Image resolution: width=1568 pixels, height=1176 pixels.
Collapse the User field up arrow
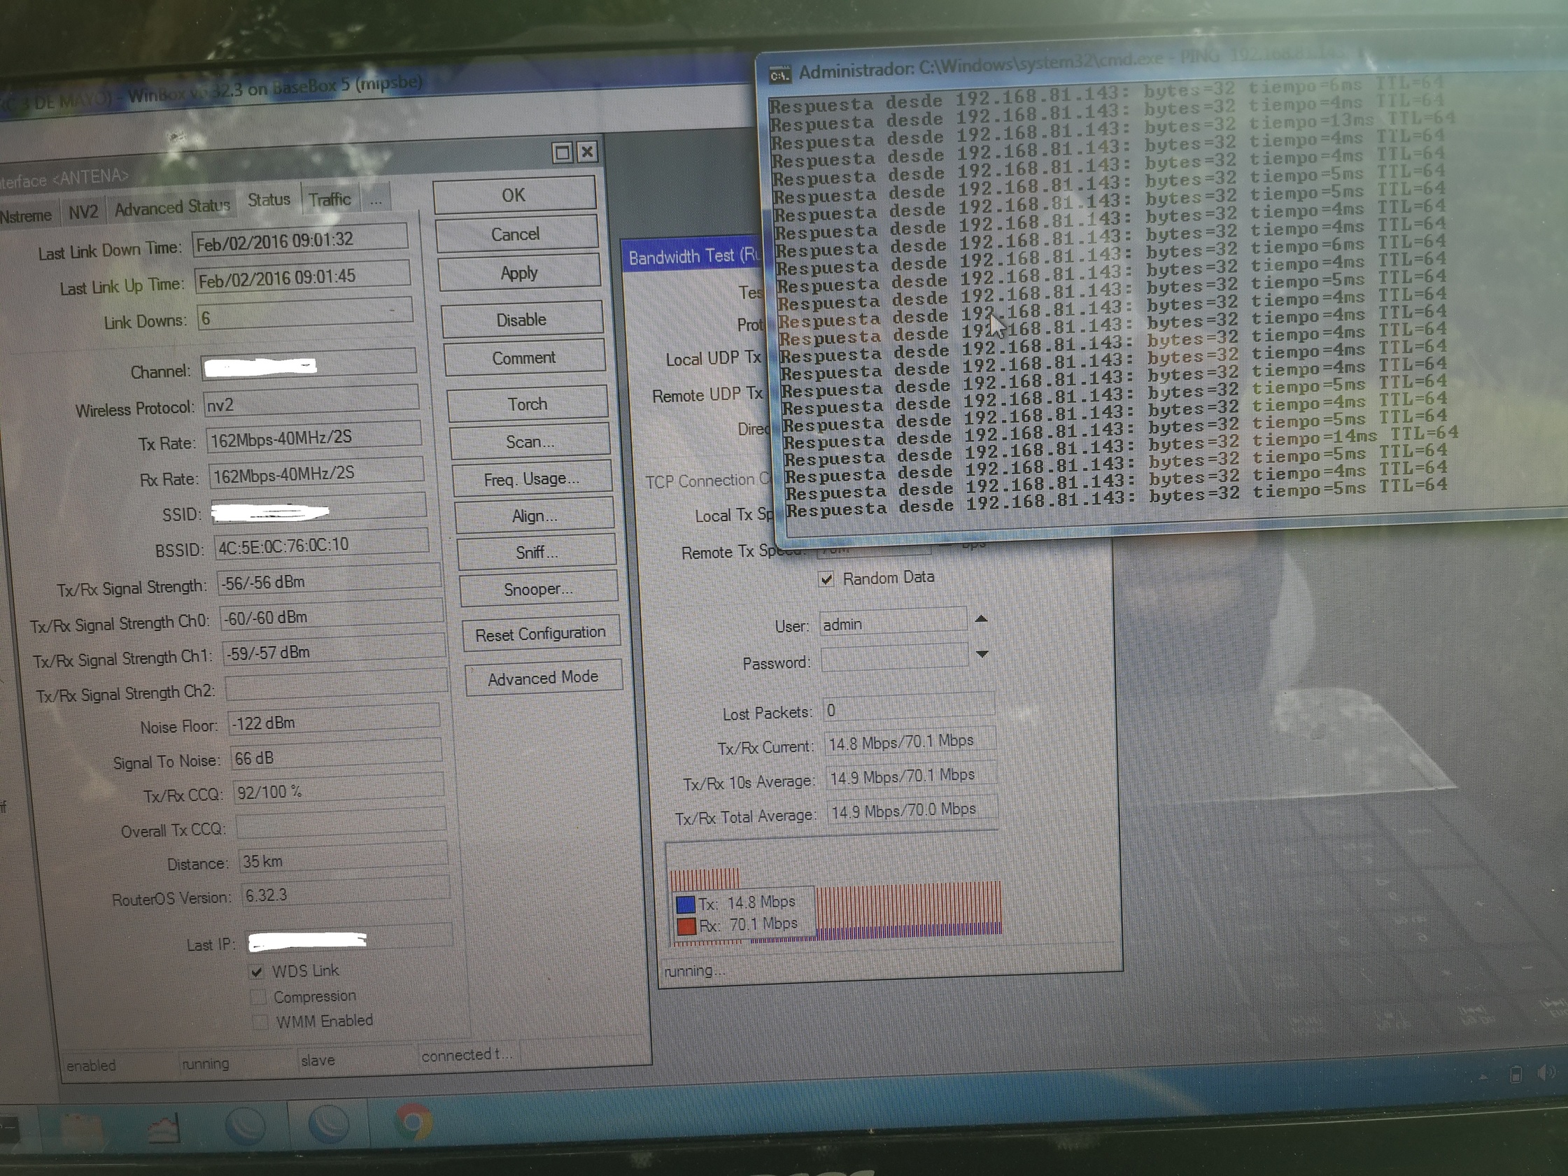pyautogui.click(x=981, y=620)
